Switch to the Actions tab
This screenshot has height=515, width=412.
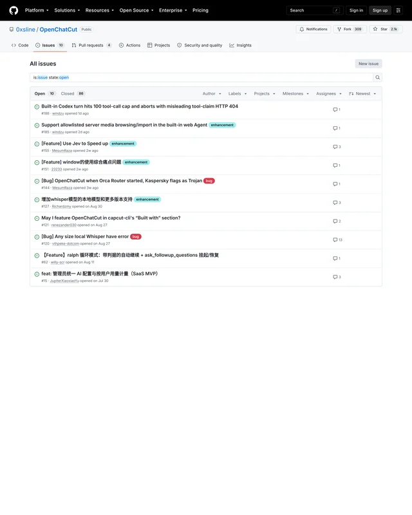pyautogui.click(x=129, y=45)
